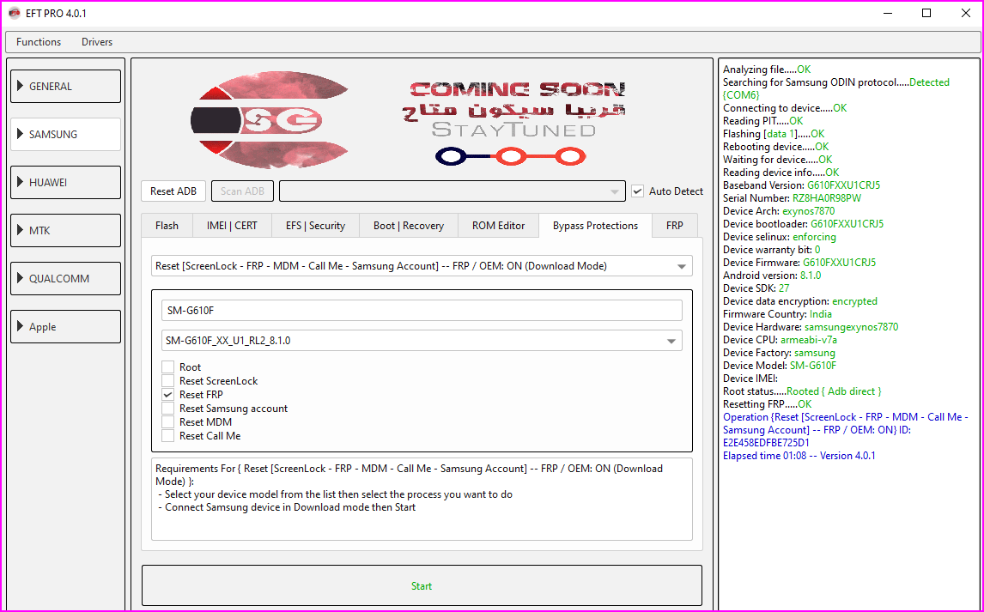Click the SG logo banner image
Viewport: 984px width, 612px height.
click(x=270, y=120)
